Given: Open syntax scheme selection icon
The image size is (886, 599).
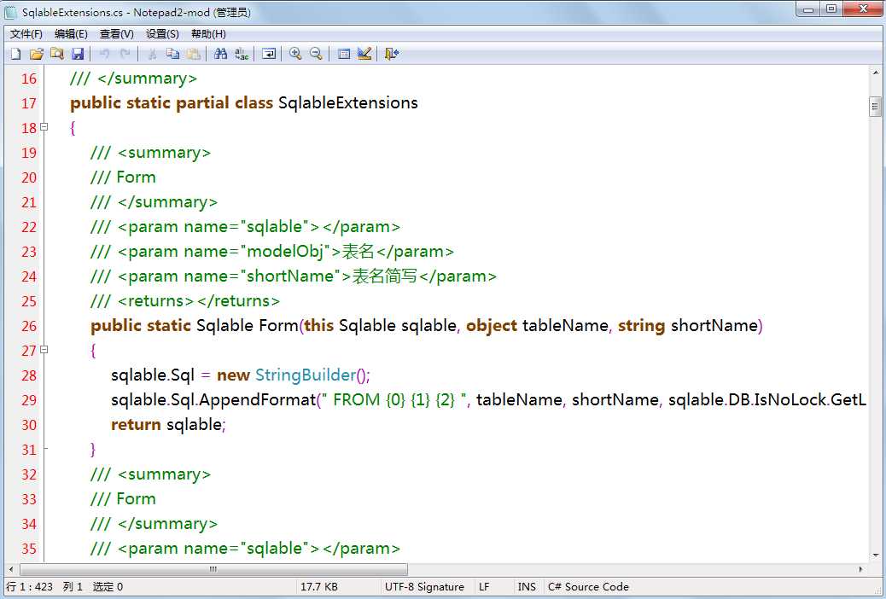Looking at the screenshot, I should [x=343, y=54].
